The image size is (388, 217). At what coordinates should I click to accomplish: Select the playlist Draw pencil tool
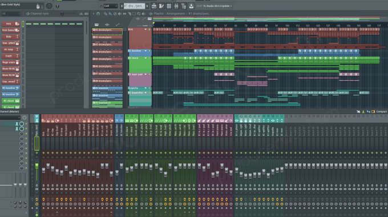pyautogui.click(x=106, y=14)
